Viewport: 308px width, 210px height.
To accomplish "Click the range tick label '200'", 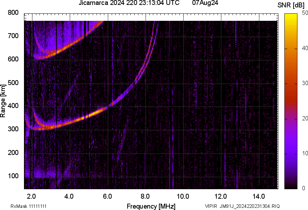I will [x=13, y=152].
